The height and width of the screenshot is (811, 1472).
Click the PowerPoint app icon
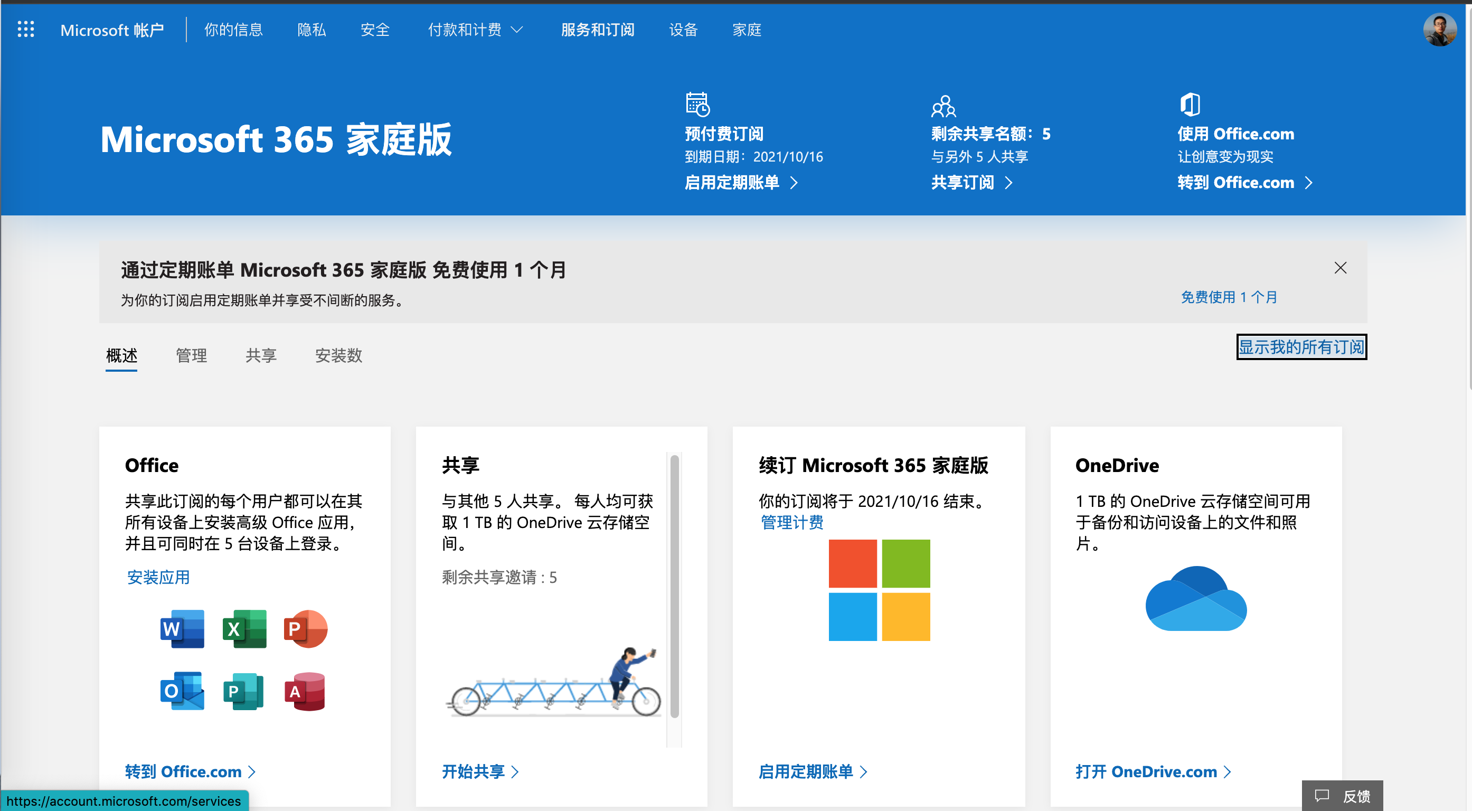[305, 629]
